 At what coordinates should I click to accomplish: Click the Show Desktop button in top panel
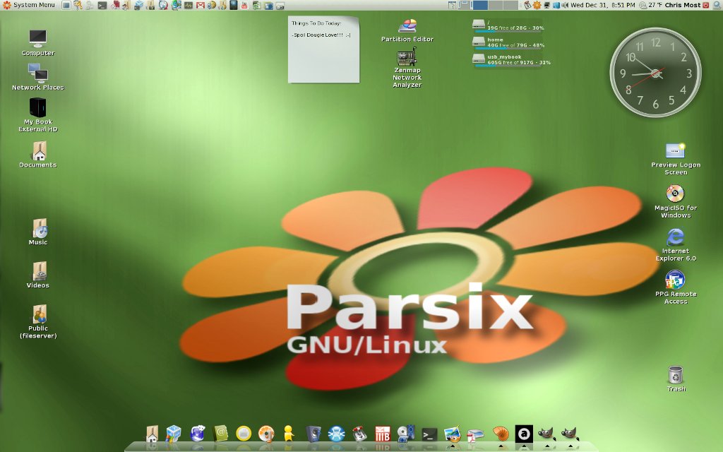pyautogui.click(x=66, y=5)
